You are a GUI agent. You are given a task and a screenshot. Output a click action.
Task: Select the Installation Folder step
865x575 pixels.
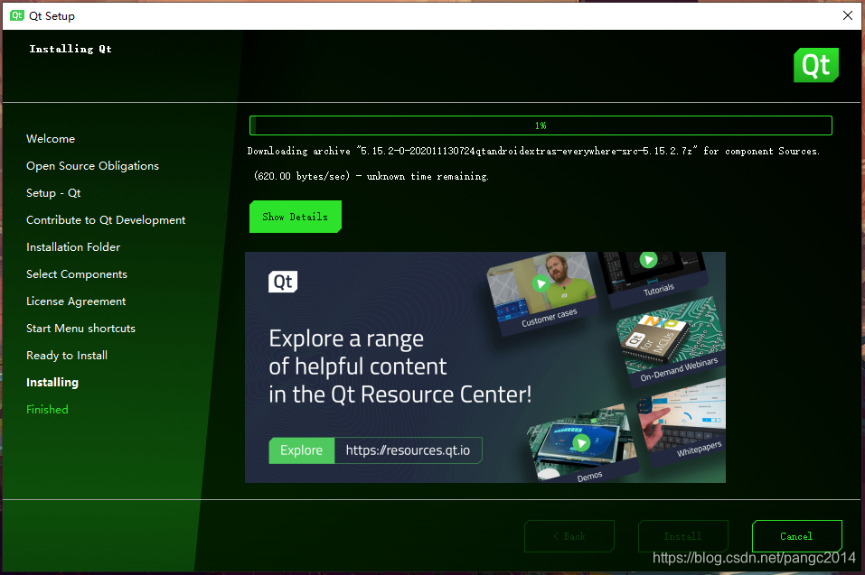coord(73,246)
